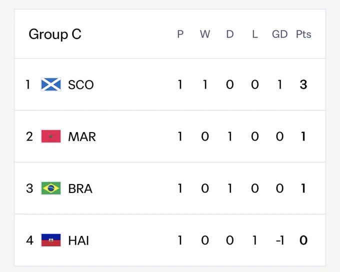This screenshot has height=272, width=340.
Task: Click the GD column header
Action: [279, 34]
